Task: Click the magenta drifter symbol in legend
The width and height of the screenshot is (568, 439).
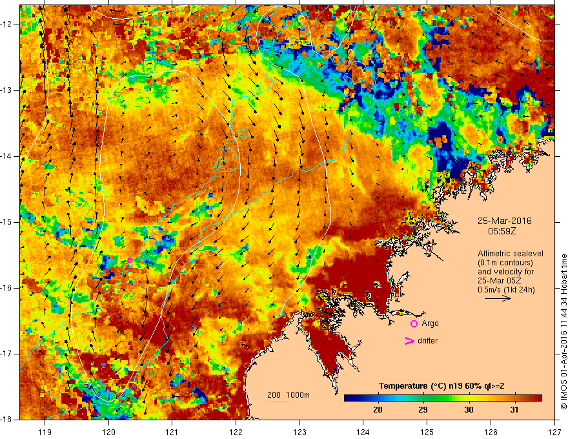Action: [x=409, y=341]
